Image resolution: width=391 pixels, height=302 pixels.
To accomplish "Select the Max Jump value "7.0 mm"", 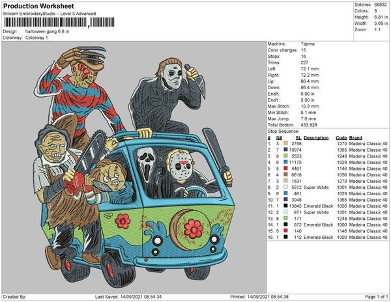I will click(308, 118).
